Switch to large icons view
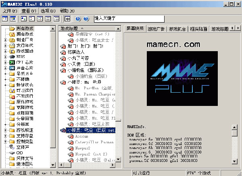The image size is (242, 176). coord(24,19)
